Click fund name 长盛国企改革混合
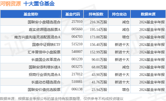The width and height of the screenshot is (166, 101). pos(46,60)
